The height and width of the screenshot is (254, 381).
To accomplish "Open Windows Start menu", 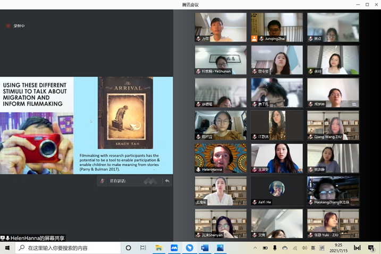I will [7, 248].
